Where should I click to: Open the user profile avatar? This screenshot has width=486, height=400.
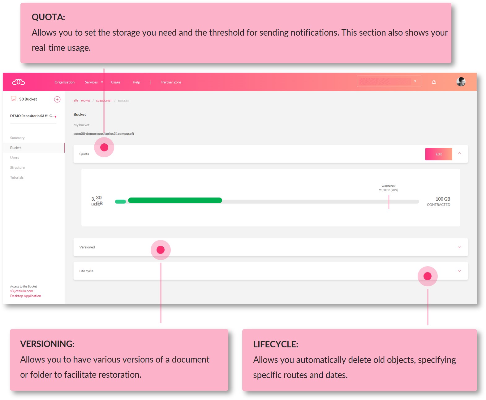pyautogui.click(x=461, y=82)
